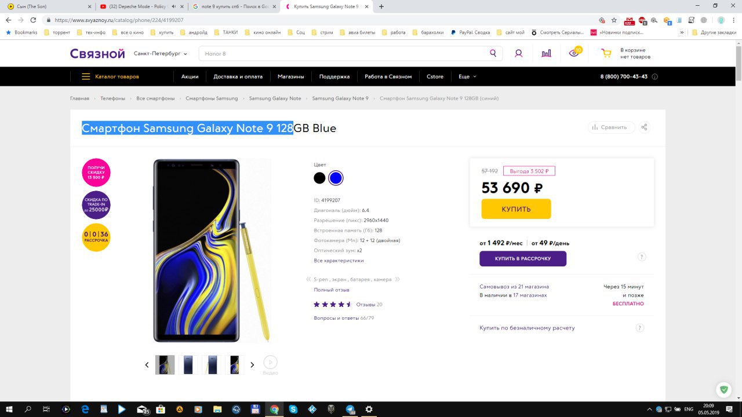742x417 pixels.
Task: Expand the bookmarks overflow chevron
Action: [x=682, y=32]
